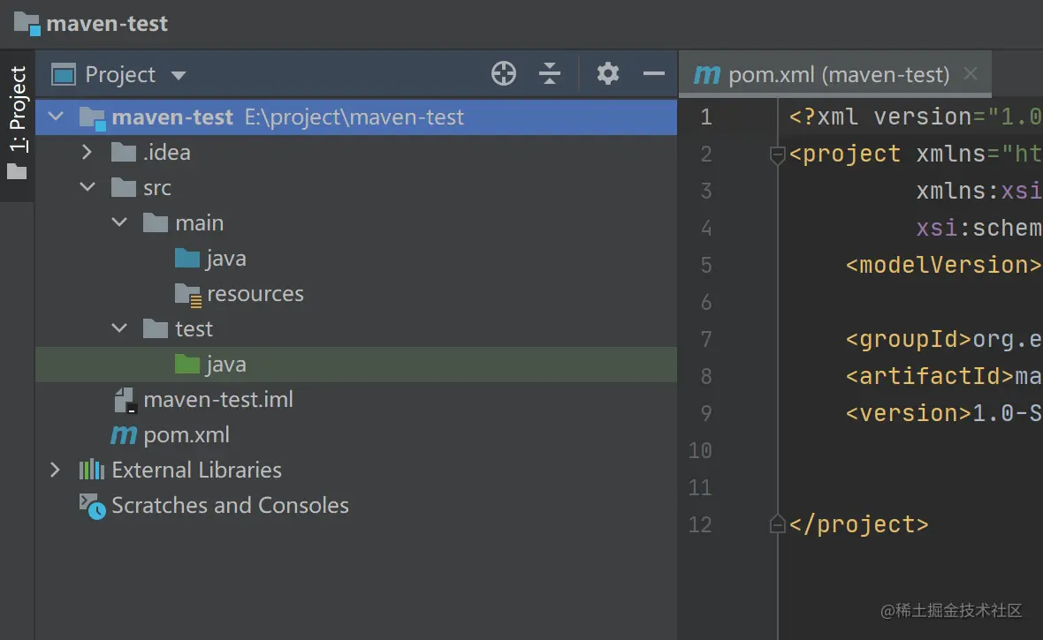This screenshot has width=1043, height=640.
Task: Click the maven-test breadcrumb in title bar
Action: coord(106,24)
